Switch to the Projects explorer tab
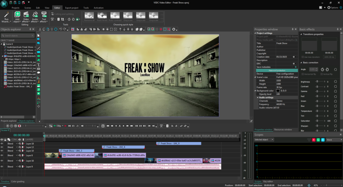This screenshot has width=343, height=187. point(8,121)
